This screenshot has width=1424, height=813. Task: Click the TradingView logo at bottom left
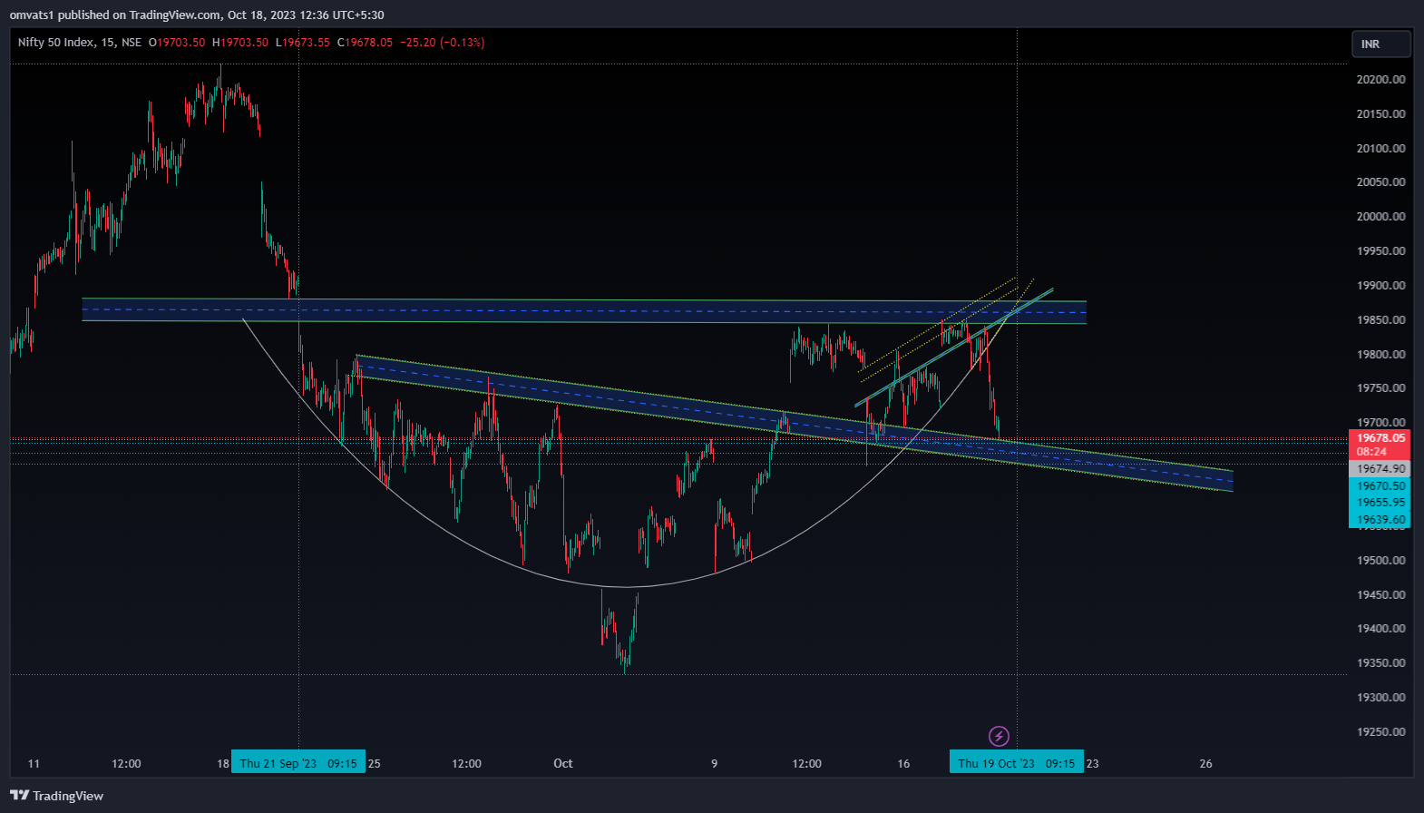tap(57, 796)
